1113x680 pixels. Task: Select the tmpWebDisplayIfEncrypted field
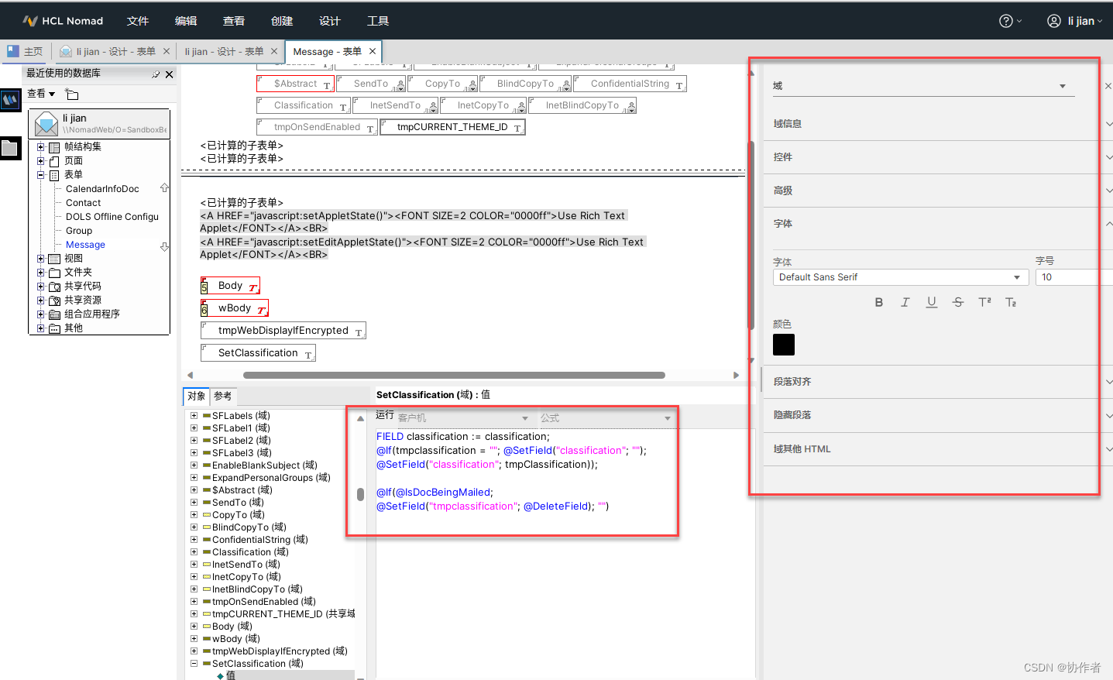point(283,331)
